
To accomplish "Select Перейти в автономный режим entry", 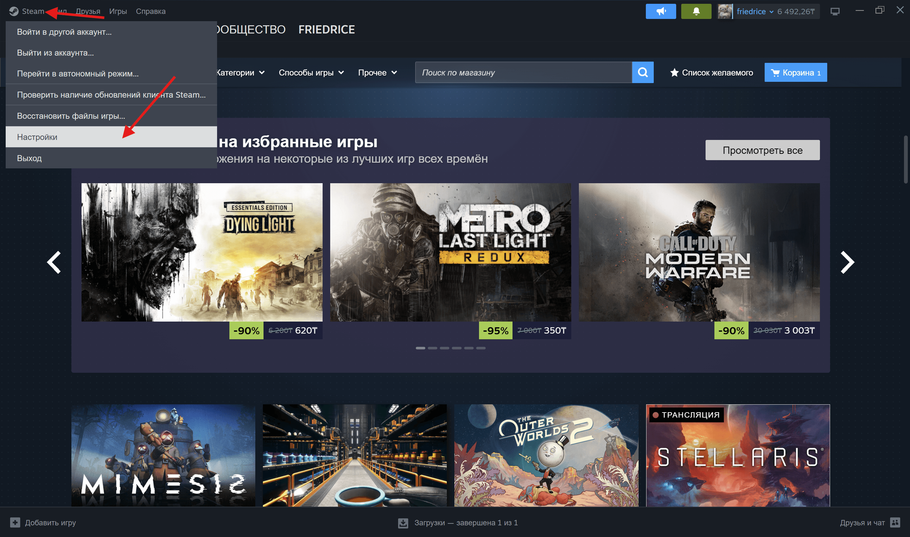I will pos(111,74).
